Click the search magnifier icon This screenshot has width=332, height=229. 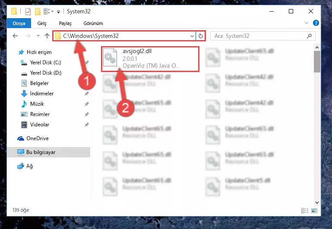[309, 36]
